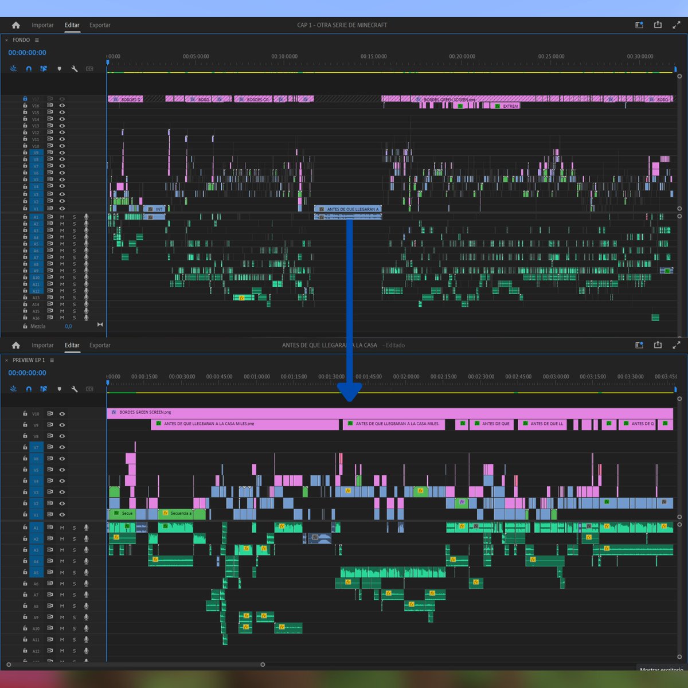This screenshot has width=688, height=688.
Task: Click the voice-over microphone on PREVIEW EP 1 track A1
Action: click(86, 527)
